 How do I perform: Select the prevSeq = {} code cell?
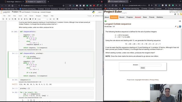point(56,88)
